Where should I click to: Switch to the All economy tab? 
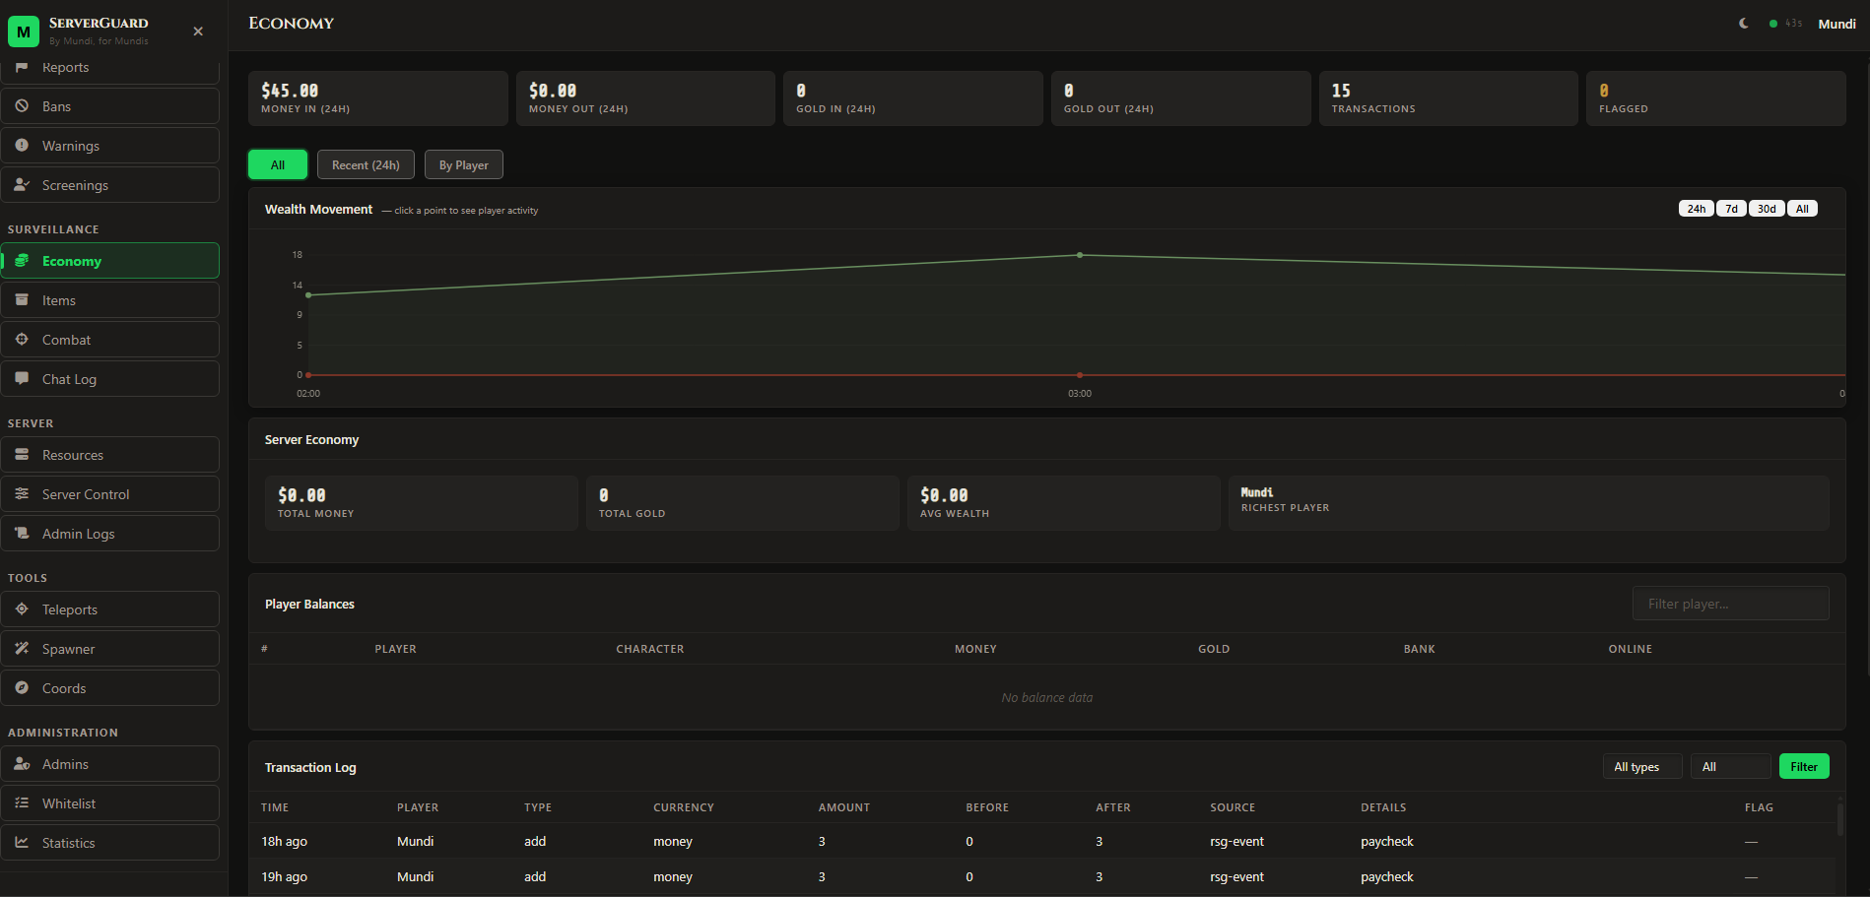[278, 164]
